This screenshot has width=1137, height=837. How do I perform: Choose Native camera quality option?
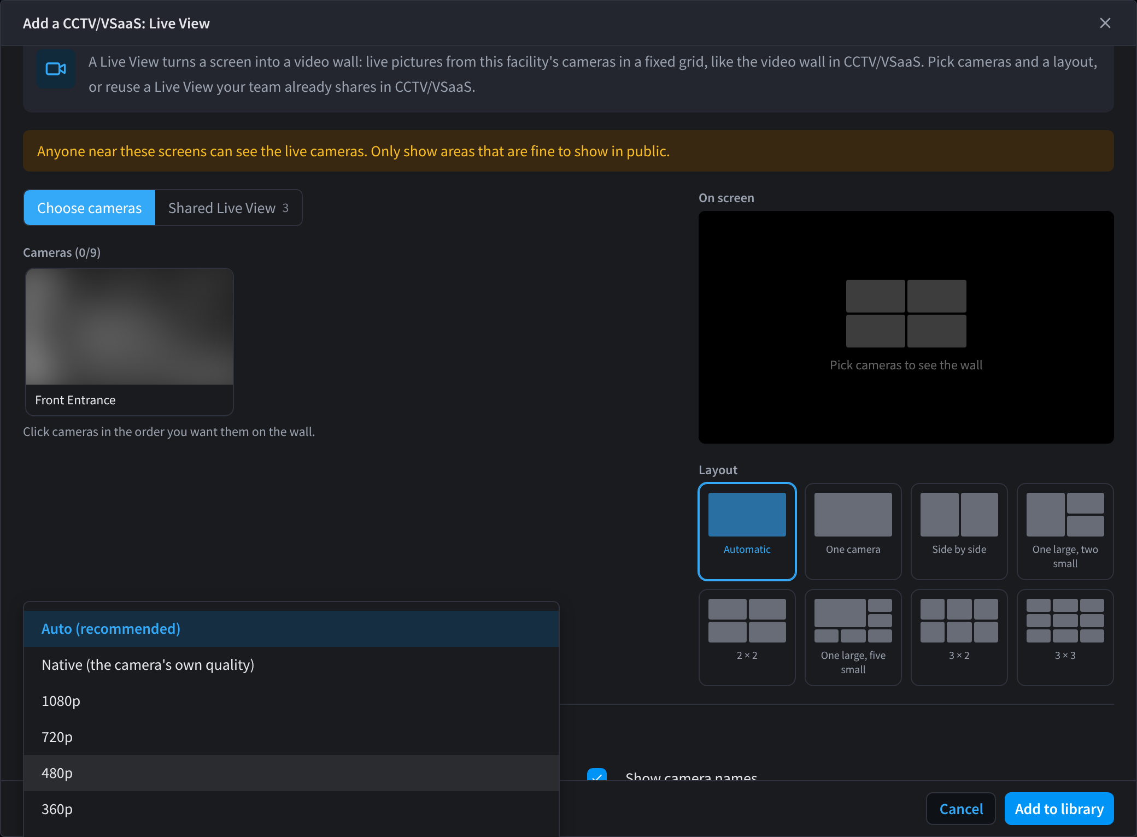[x=291, y=665]
